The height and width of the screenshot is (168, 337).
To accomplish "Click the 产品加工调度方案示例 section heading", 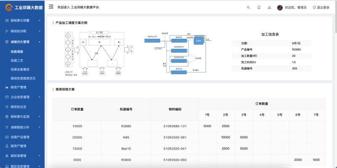I will (71, 23).
